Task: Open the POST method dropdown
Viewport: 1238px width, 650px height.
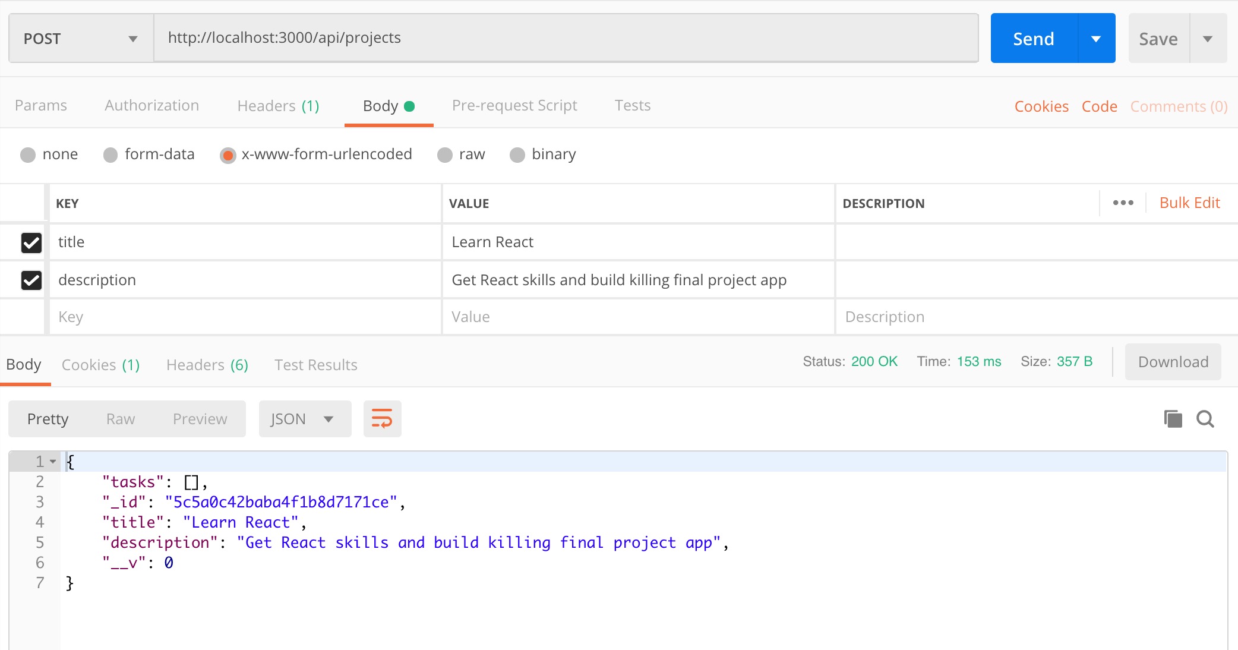Action: point(81,39)
